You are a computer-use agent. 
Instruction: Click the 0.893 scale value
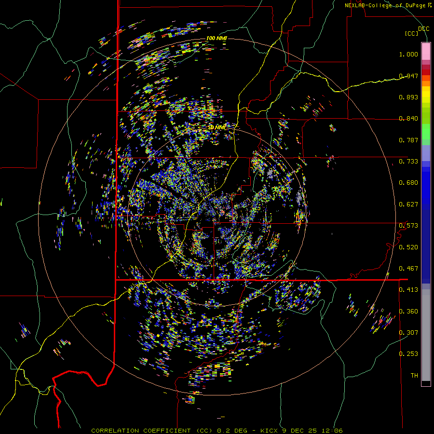(x=408, y=97)
